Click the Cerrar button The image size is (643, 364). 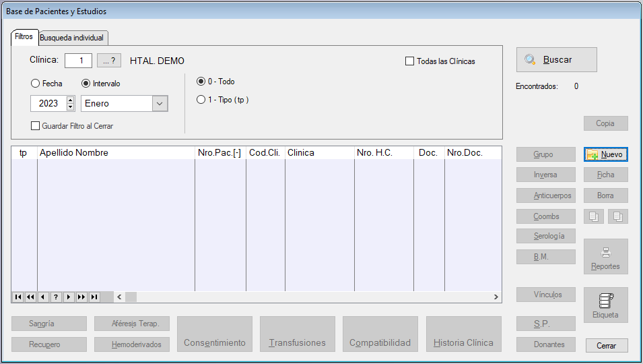[606, 345]
